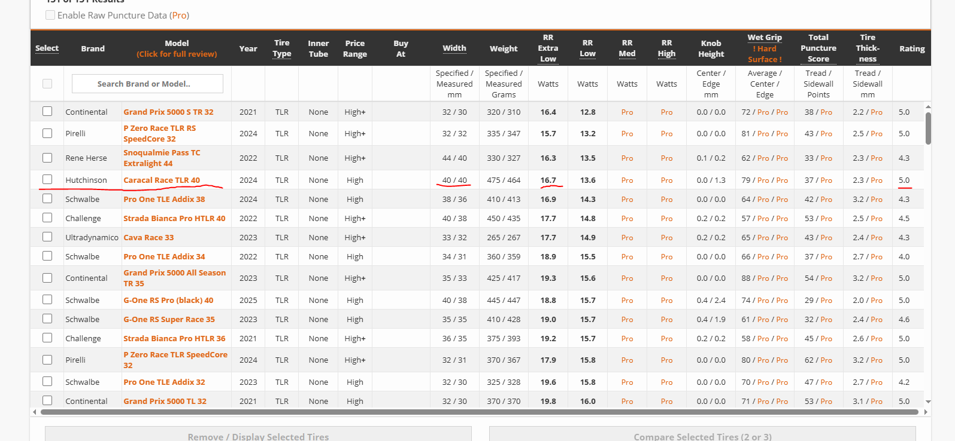The image size is (955, 441).
Task: Sort the table by the Select column
Action: point(47,48)
